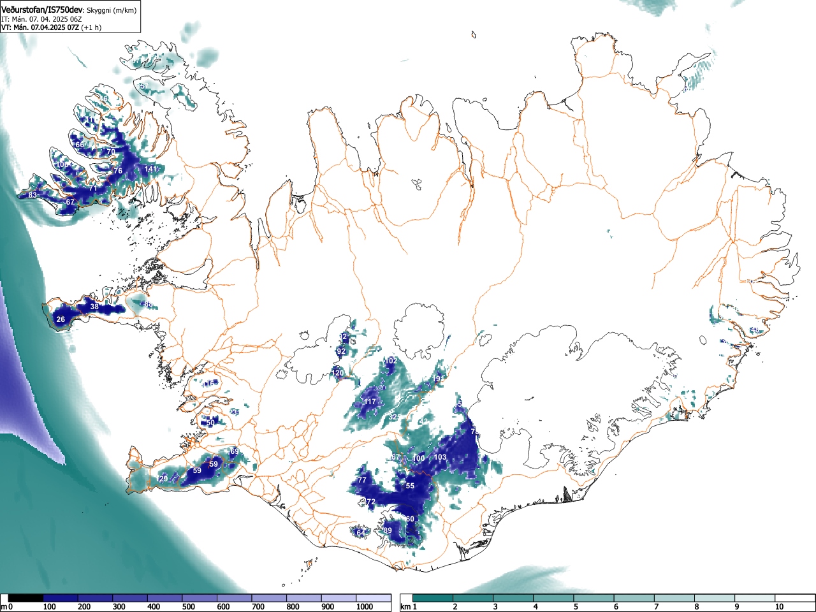
Task: Click the 72 visibility value on the map
Action: 371,502
